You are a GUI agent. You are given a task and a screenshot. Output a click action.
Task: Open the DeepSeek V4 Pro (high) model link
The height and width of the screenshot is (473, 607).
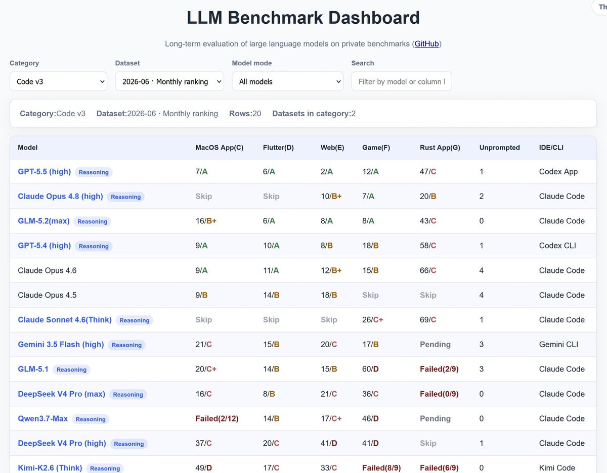tap(62, 443)
